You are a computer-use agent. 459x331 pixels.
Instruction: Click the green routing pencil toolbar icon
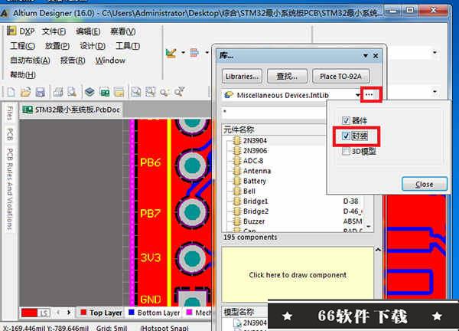tap(171, 53)
